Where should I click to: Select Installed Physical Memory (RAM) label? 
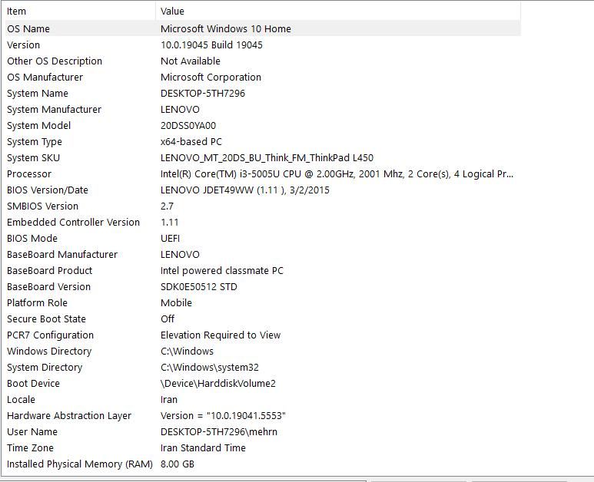[x=80, y=464]
